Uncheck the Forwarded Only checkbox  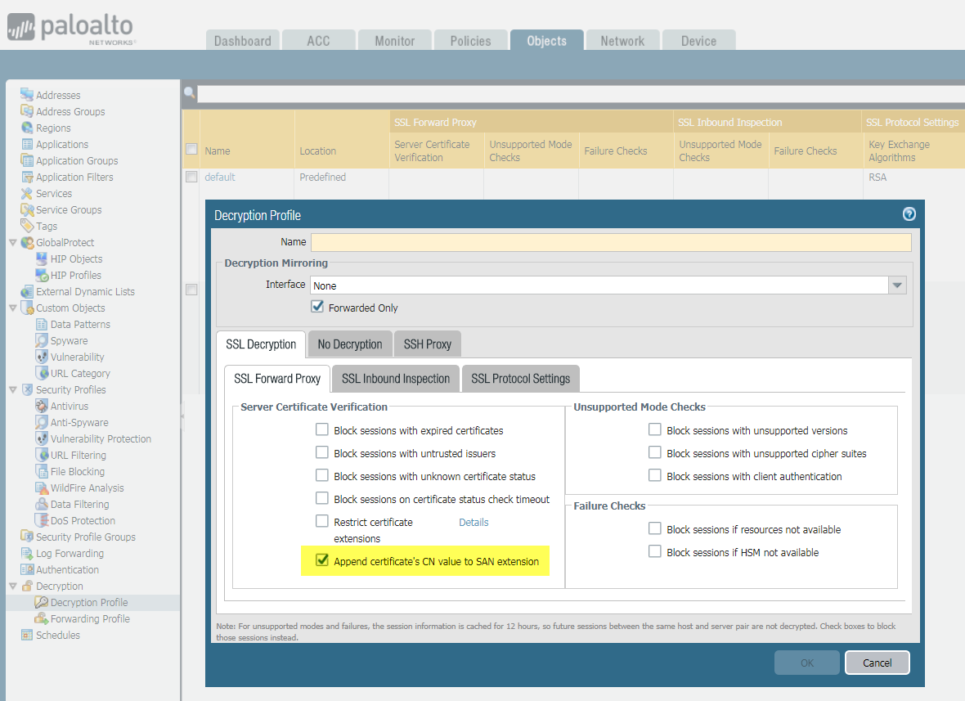pyautogui.click(x=317, y=308)
